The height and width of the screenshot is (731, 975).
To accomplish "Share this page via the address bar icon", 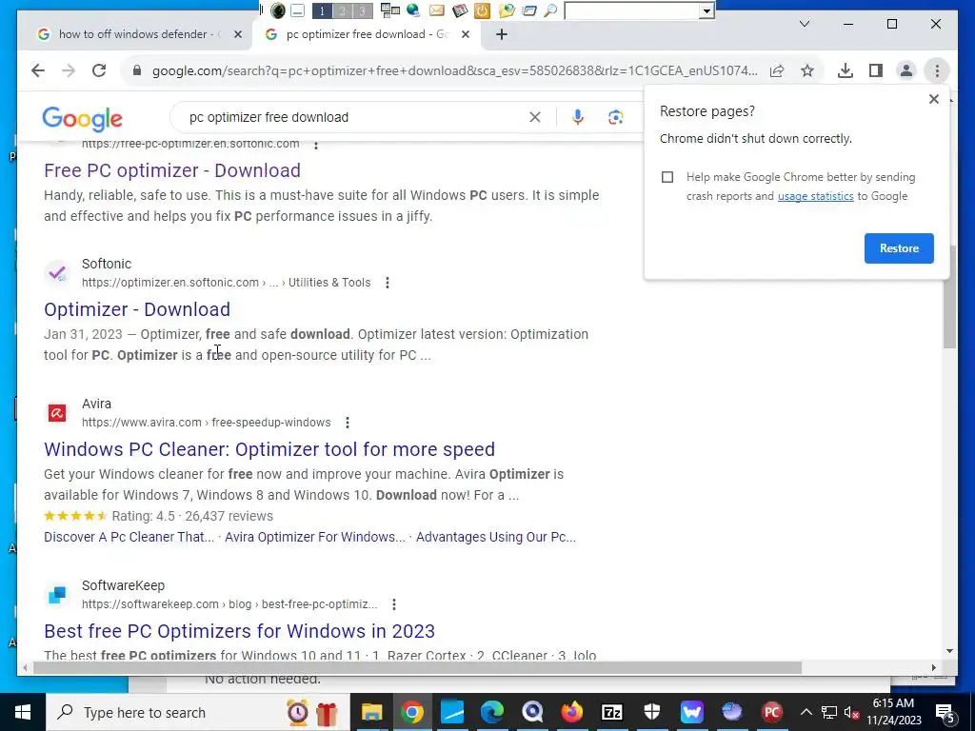I will coord(777,70).
